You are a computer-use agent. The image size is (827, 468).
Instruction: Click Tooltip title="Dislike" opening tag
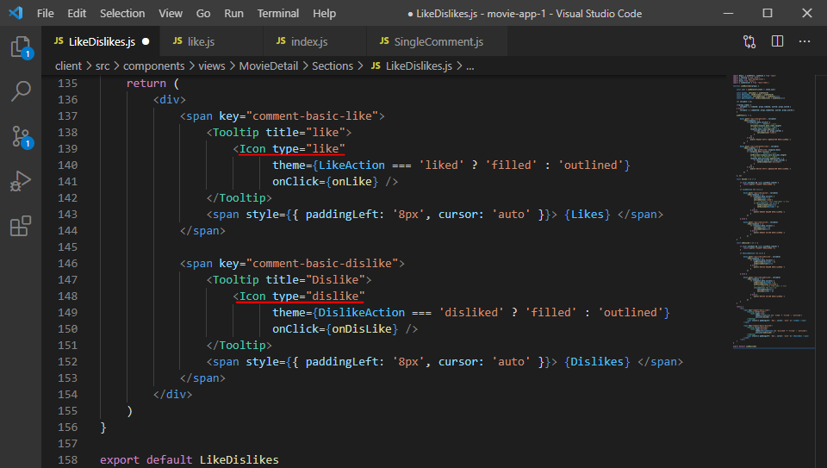point(289,279)
